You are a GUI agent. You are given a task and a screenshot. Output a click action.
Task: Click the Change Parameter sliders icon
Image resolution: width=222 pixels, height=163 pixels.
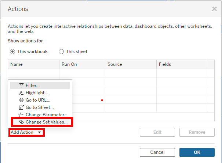(21, 115)
